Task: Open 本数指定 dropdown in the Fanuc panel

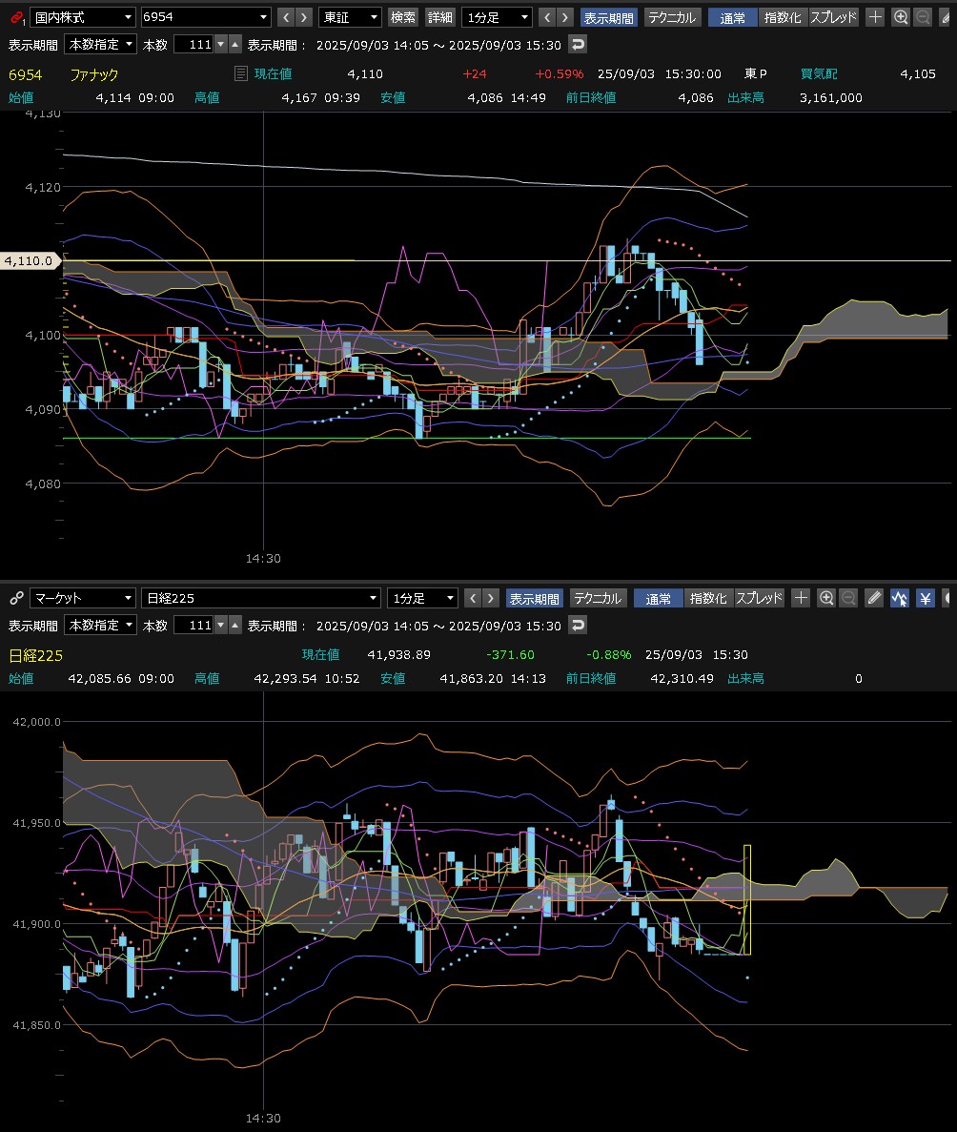Action: click(100, 44)
